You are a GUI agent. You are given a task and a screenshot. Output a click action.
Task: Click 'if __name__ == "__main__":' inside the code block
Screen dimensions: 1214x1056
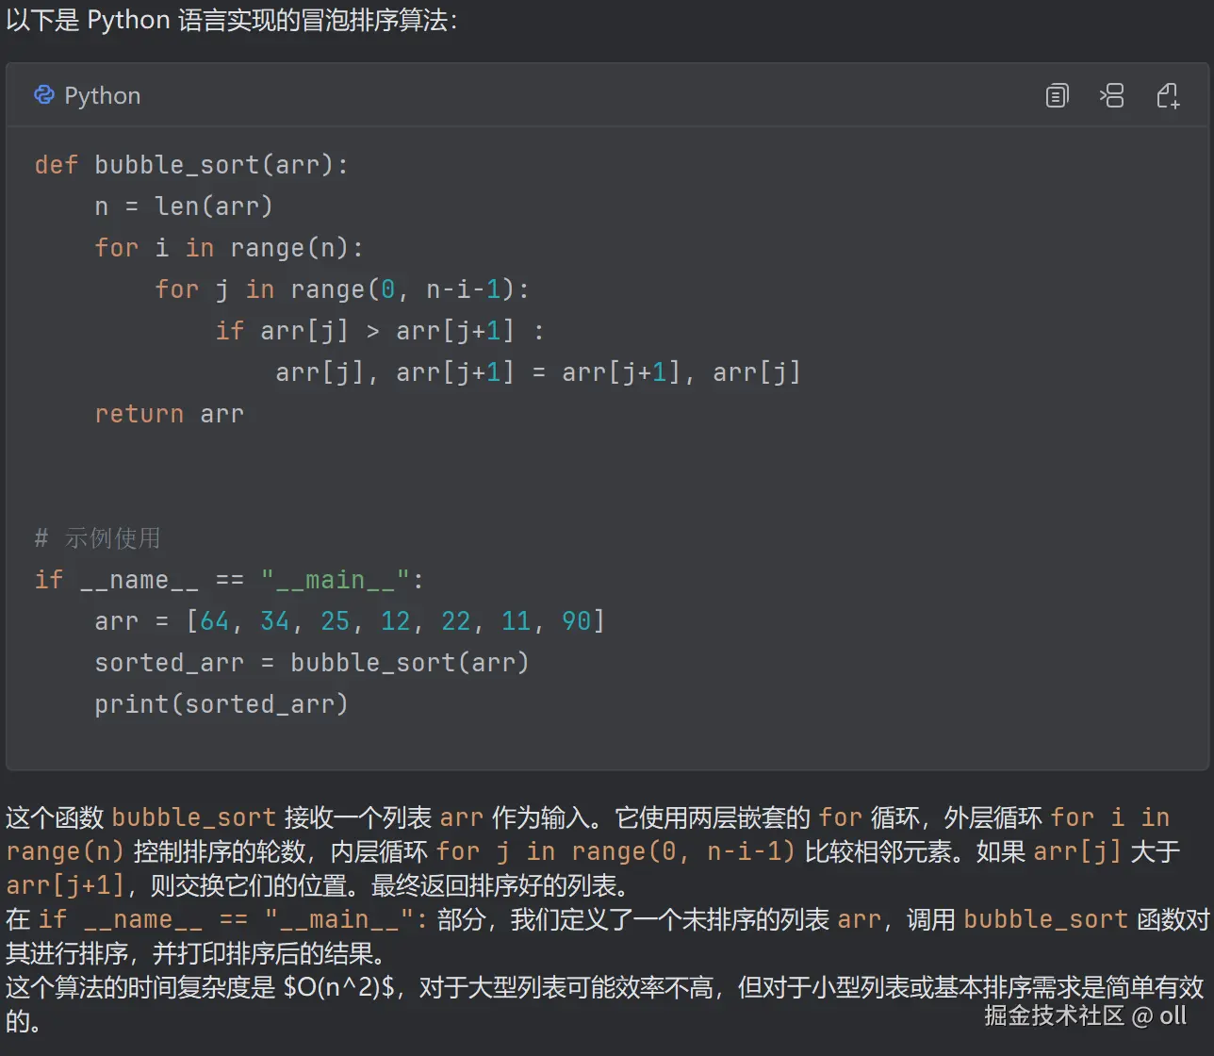pyautogui.click(x=229, y=580)
